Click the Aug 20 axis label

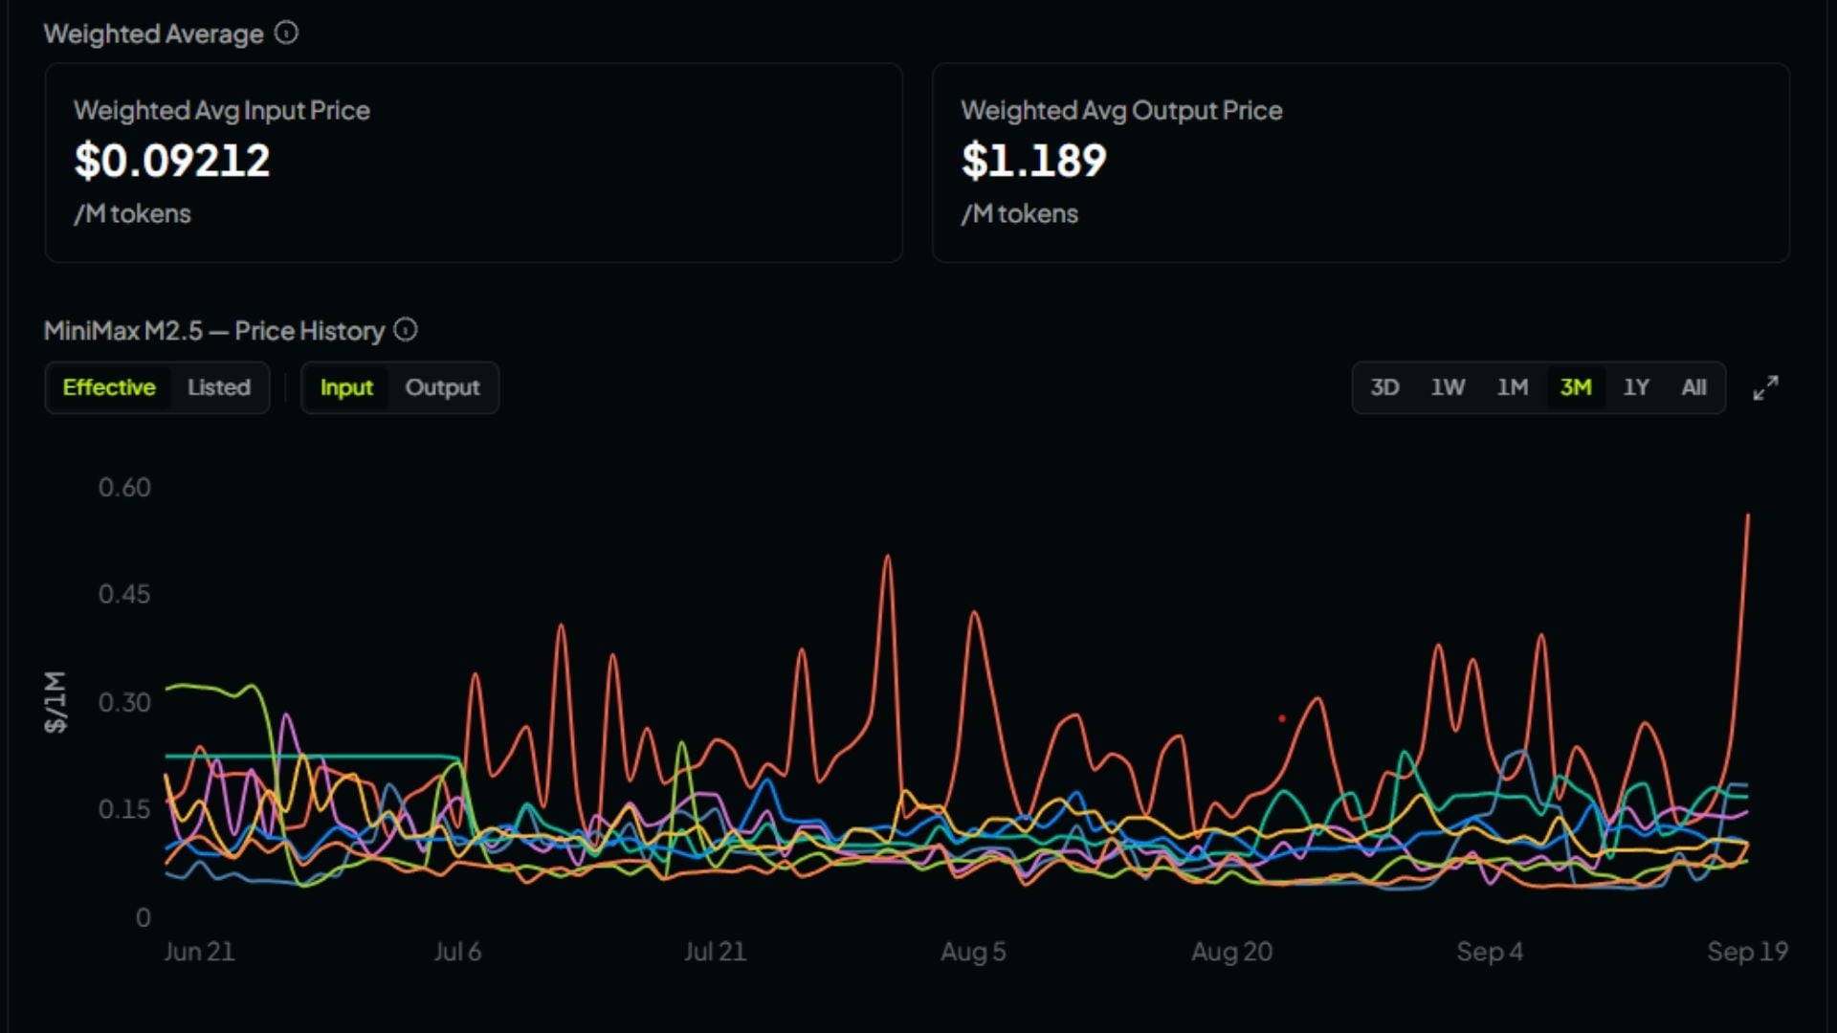(x=1231, y=952)
